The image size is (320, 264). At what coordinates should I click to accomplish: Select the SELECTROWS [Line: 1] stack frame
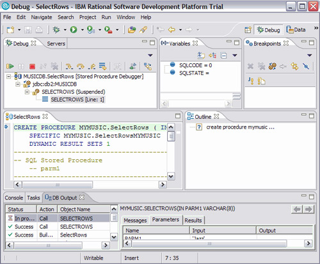77,100
